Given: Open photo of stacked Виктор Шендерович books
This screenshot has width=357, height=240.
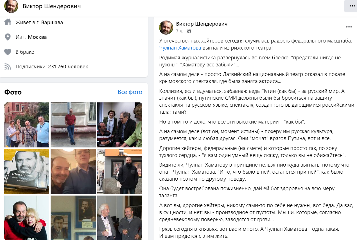Looking at the screenshot, I should 27,171.
